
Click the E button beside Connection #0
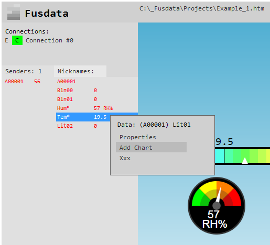[6, 40]
